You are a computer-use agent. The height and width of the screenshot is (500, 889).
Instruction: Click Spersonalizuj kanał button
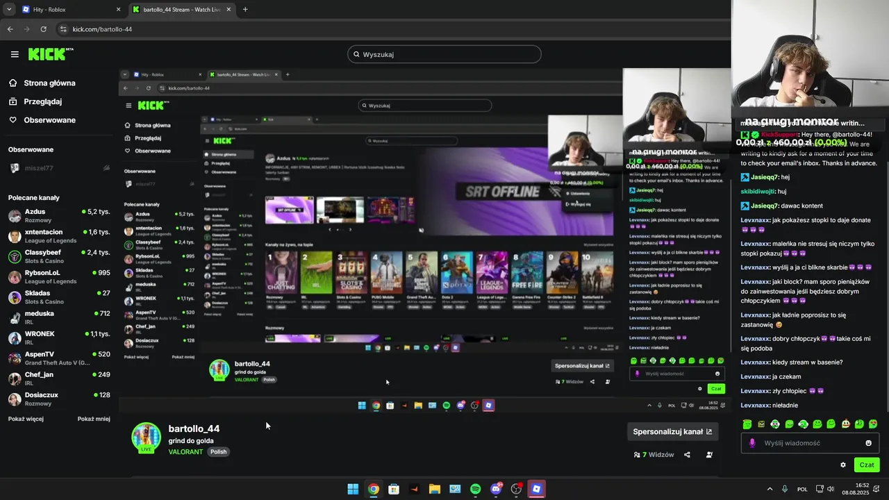point(672,431)
